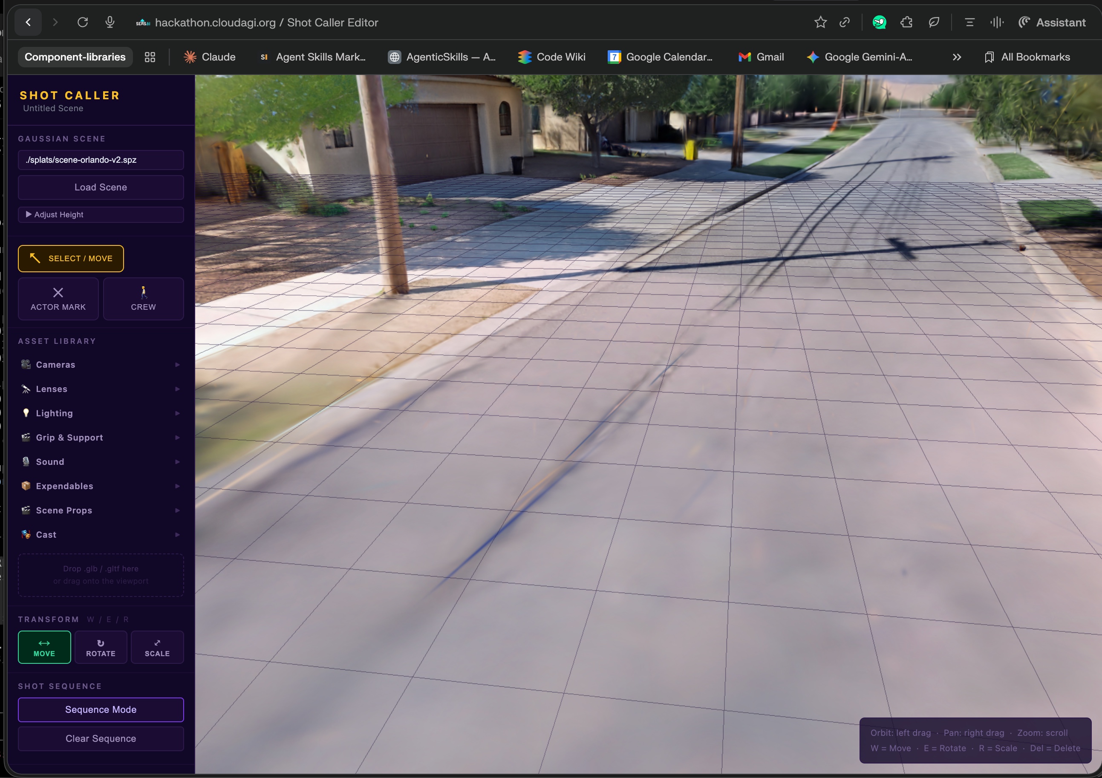This screenshot has width=1102, height=778.
Task: Select the Crew placement tool
Action: pyautogui.click(x=143, y=299)
